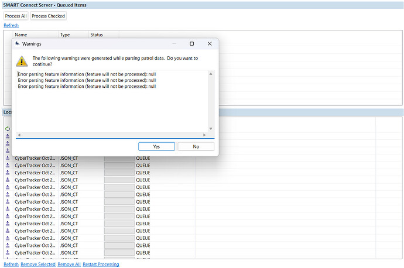Click the Restart Processing link

pos(101,264)
